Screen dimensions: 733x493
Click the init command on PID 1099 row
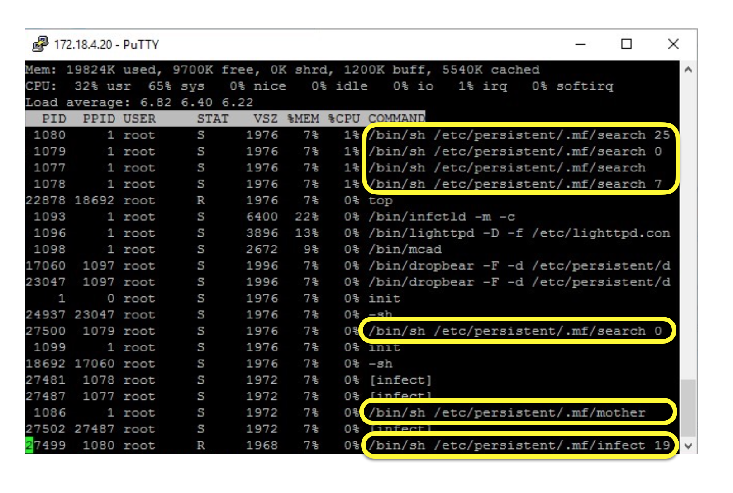(385, 347)
